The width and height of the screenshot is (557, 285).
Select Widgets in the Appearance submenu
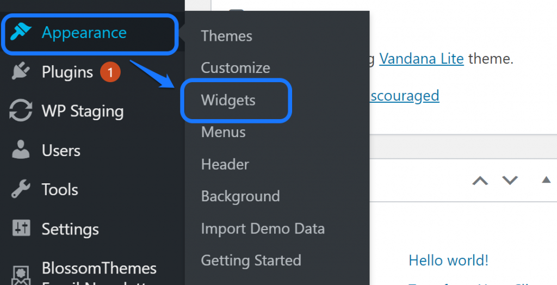[x=228, y=100]
